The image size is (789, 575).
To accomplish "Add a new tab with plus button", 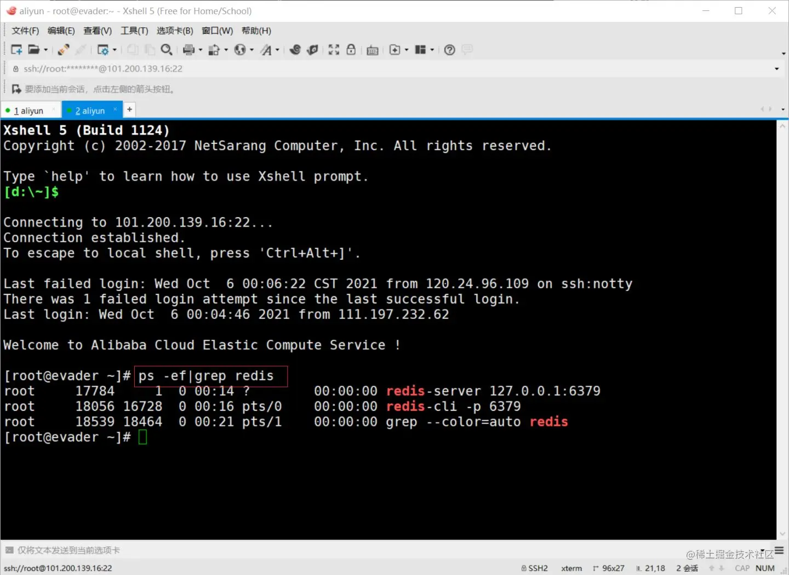I will pos(129,109).
